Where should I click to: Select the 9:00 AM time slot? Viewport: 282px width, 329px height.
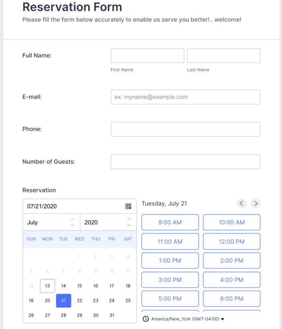(x=170, y=222)
